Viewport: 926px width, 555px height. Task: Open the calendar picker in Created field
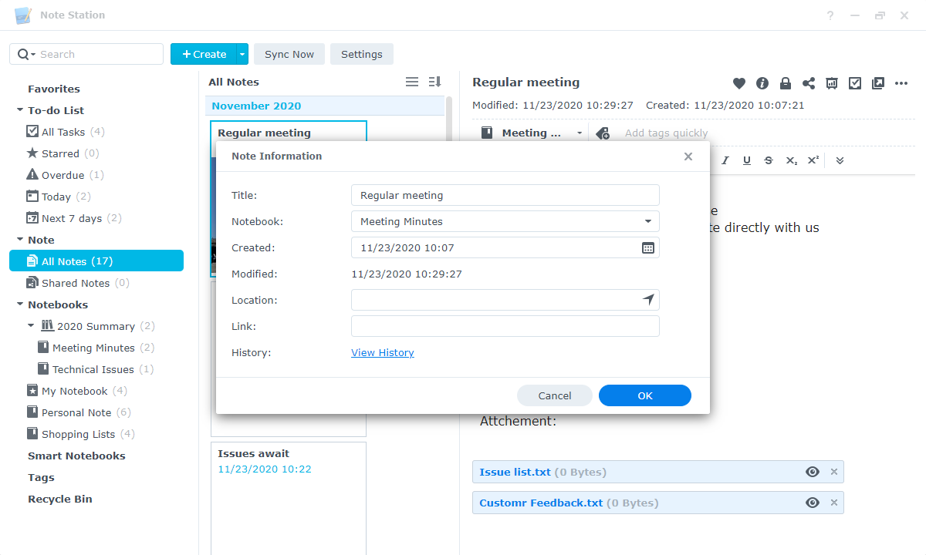[648, 247]
